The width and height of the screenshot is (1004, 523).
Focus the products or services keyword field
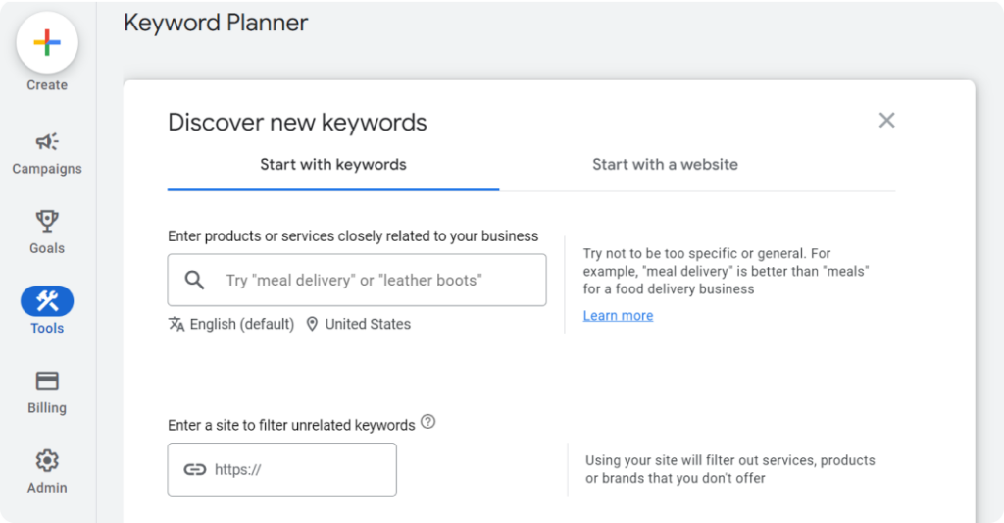point(357,280)
